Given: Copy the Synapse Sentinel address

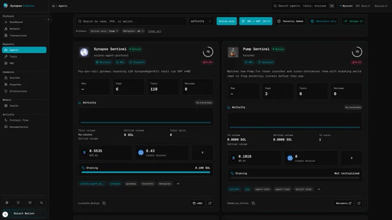Looking at the screenshot, I should pos(104,203).
